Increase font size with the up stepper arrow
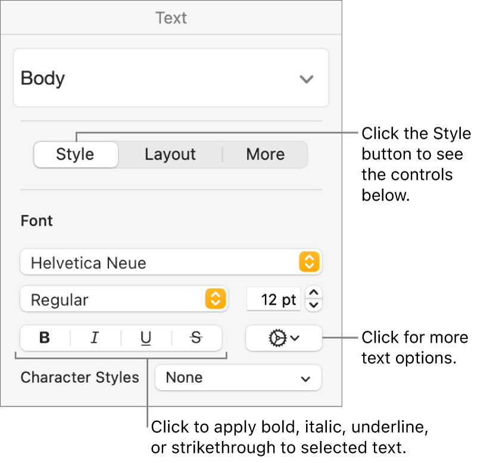The width and height of the screenshot is (493, 463). click(x=314, y=293)
